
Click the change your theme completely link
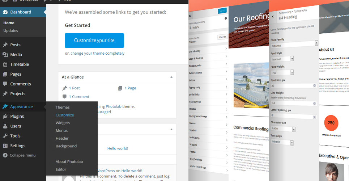coord(98,54)
